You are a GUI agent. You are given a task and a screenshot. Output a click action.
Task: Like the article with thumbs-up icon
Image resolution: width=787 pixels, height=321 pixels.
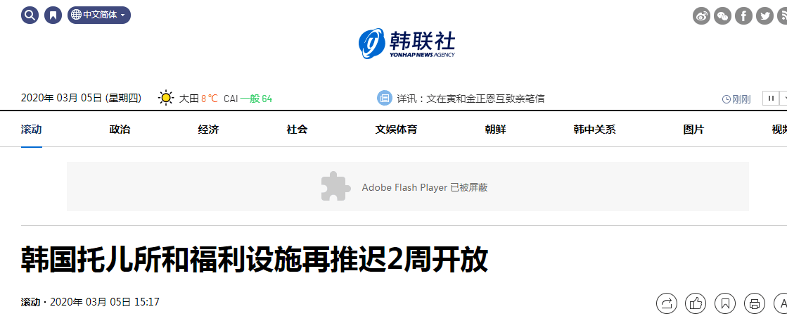click(x=696, y=303)
